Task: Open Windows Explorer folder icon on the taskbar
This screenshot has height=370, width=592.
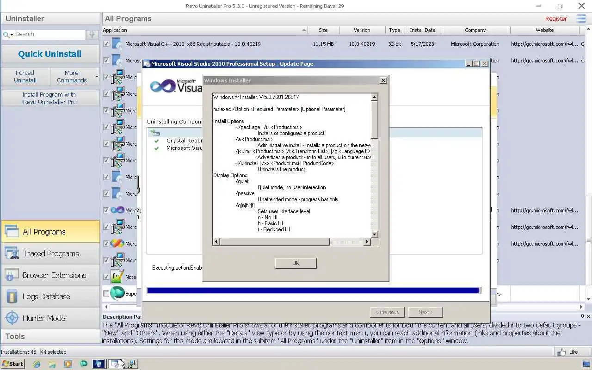Action: point(52,364)
